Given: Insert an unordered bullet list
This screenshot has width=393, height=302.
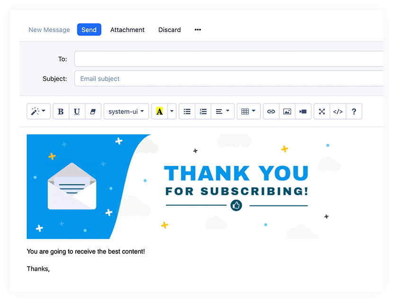Looking at the screenshot, I should pos(187,112).
